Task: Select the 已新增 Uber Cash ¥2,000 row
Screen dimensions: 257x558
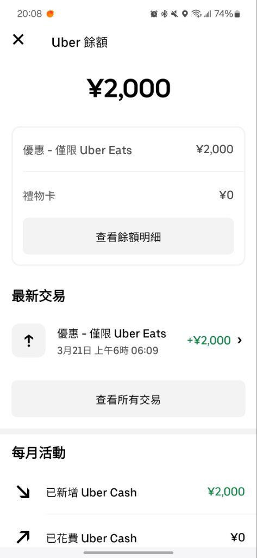Action: [128, 492]
